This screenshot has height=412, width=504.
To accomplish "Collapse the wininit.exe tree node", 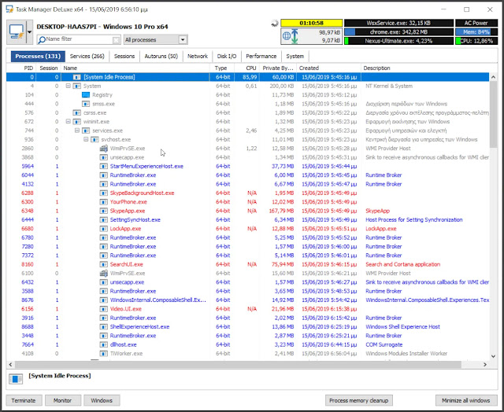I will [x=69, y=122].
